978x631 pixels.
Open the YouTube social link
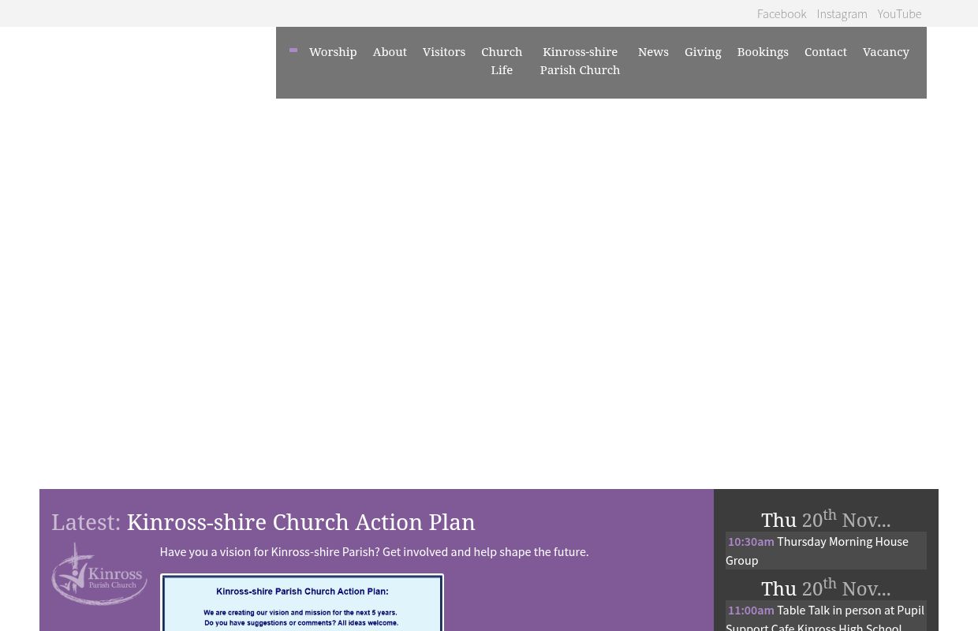[899, 13]
